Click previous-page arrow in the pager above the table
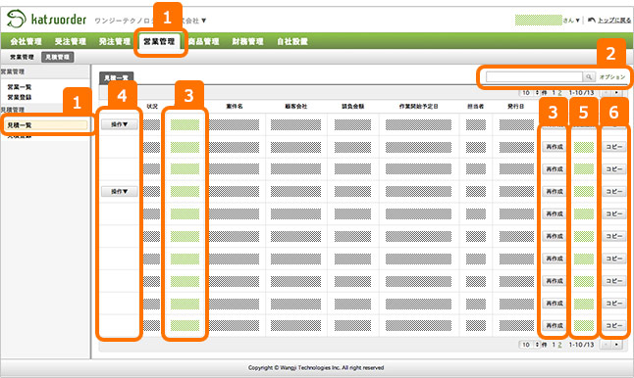Viewport: 634px width, 378px height. [606, 93]
